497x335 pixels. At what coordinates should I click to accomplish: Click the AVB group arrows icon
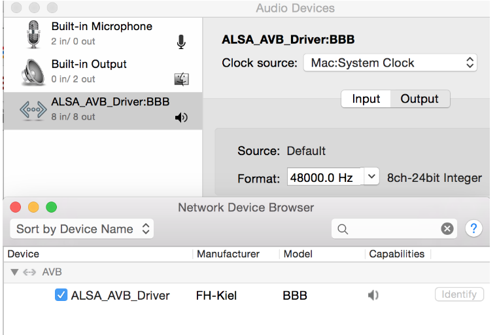pyautogui.click(x=29, y=272)
